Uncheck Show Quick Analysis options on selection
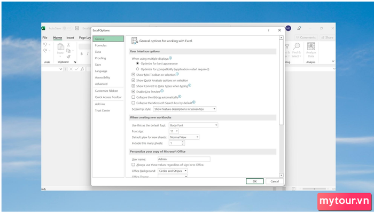Image resolution: width=374 pixels, height=214 pixels. (x=134, y=80)
